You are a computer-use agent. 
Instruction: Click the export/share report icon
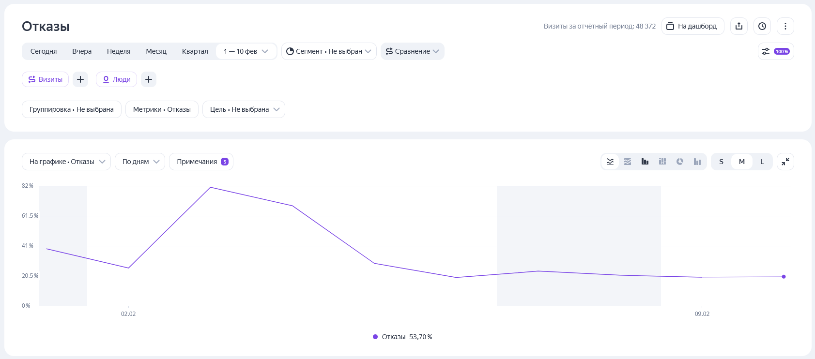[739, 26]
